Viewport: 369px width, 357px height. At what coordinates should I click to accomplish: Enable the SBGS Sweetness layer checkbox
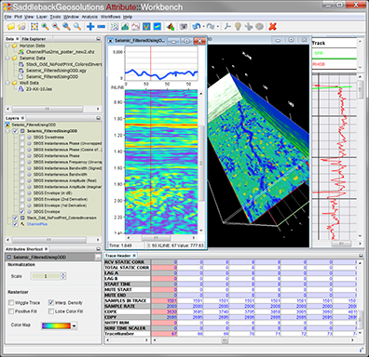[x=21, y=138]
